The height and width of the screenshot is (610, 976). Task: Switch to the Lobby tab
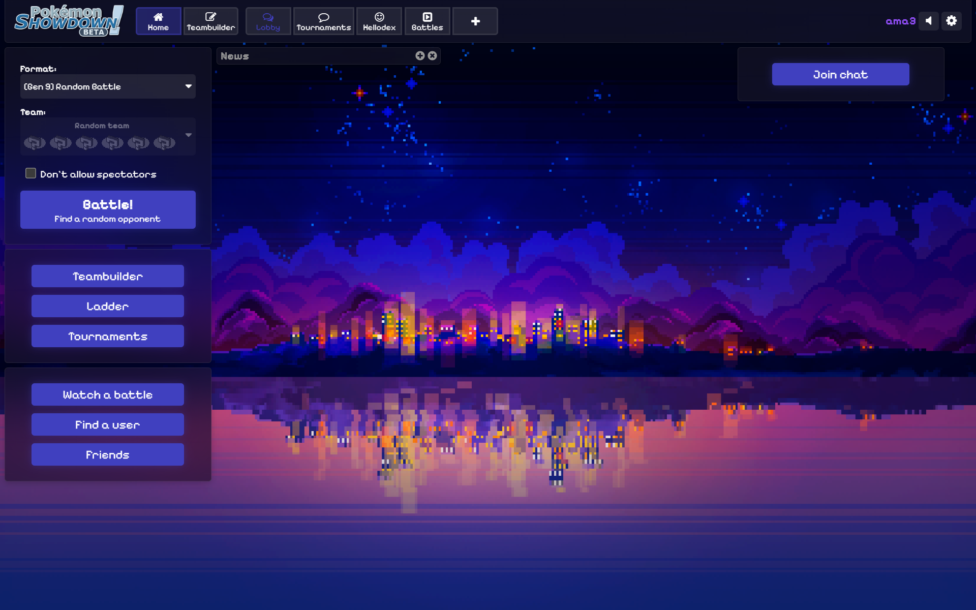point(268,21)
